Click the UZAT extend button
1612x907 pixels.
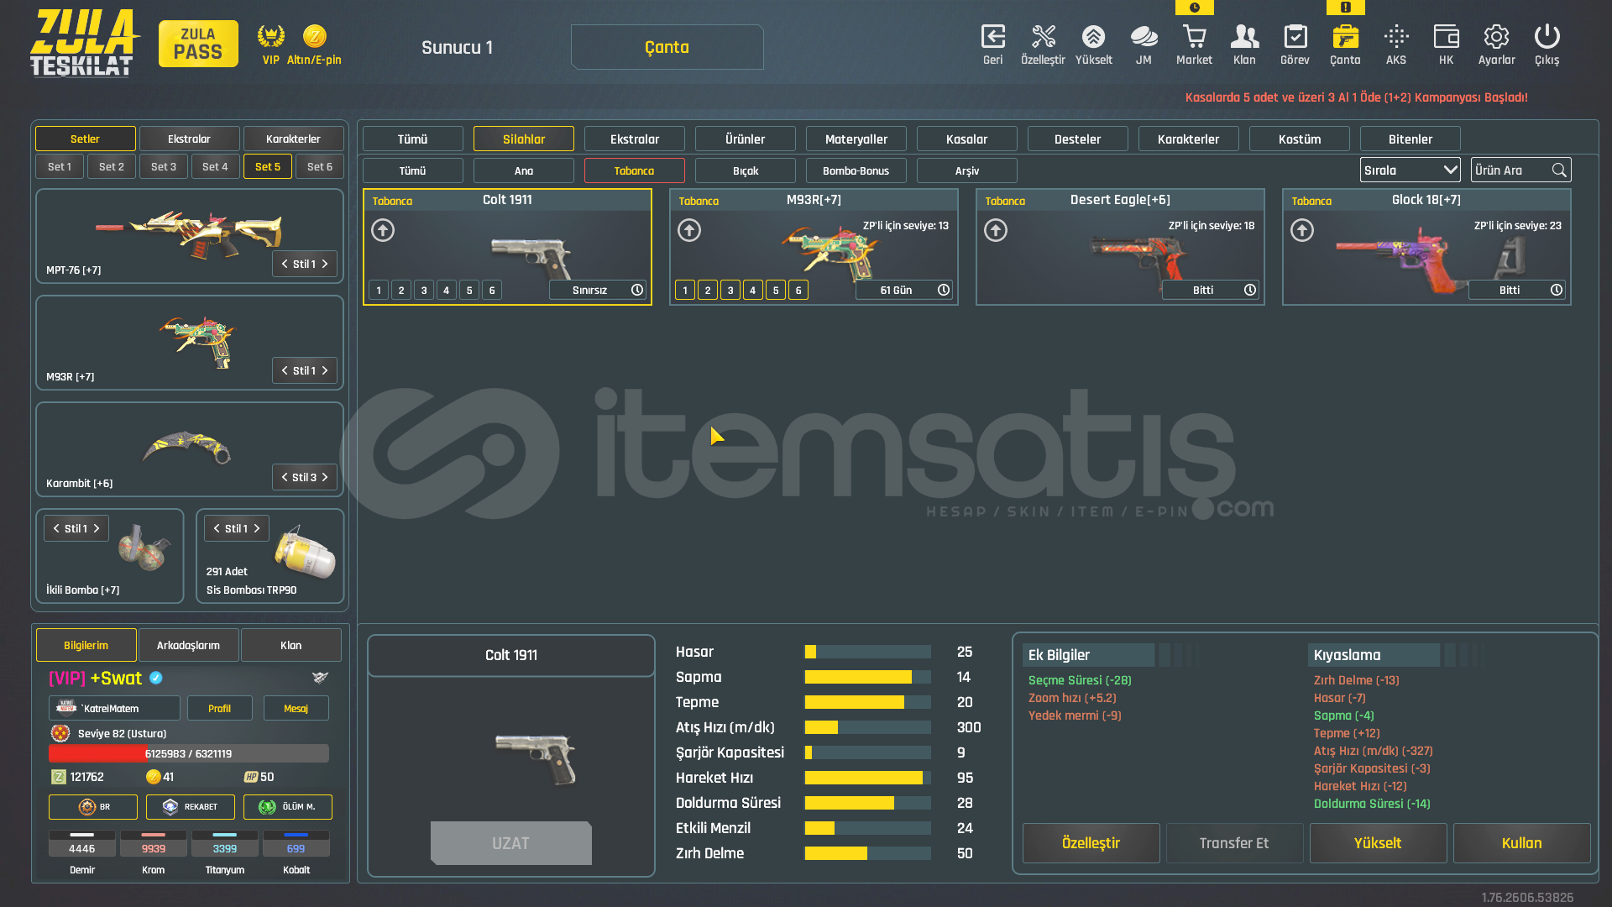pos(511,843)
